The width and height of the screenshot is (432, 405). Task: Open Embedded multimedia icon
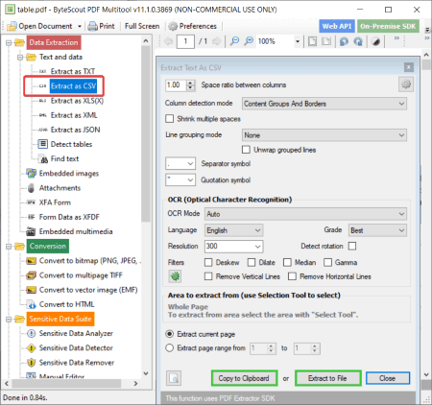31,231
